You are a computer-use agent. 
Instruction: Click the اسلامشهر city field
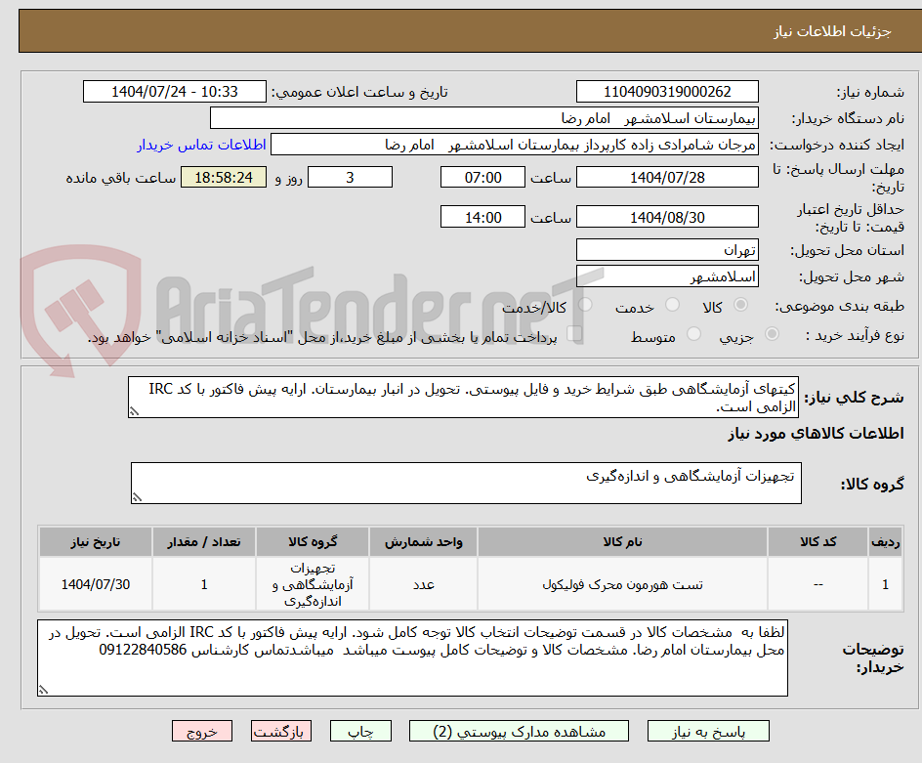[667, 276]
